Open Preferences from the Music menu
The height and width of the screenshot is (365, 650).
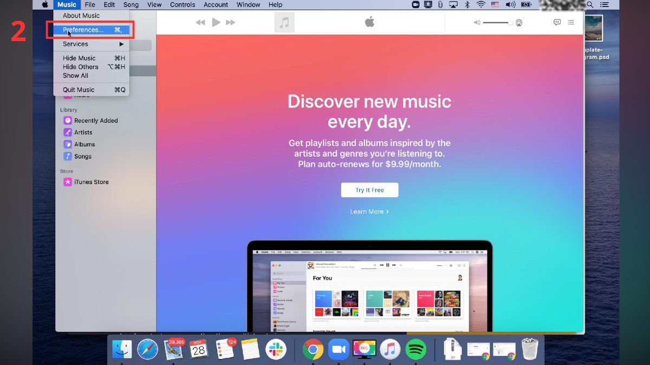[91, 30]
